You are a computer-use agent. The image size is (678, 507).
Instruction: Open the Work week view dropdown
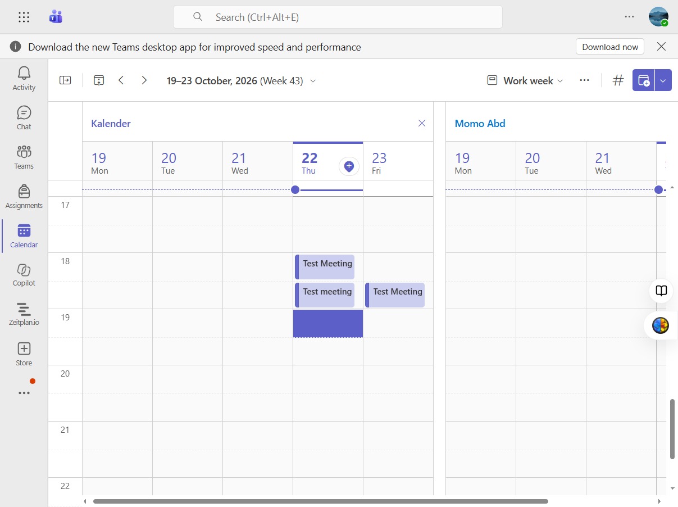(525, 80)
